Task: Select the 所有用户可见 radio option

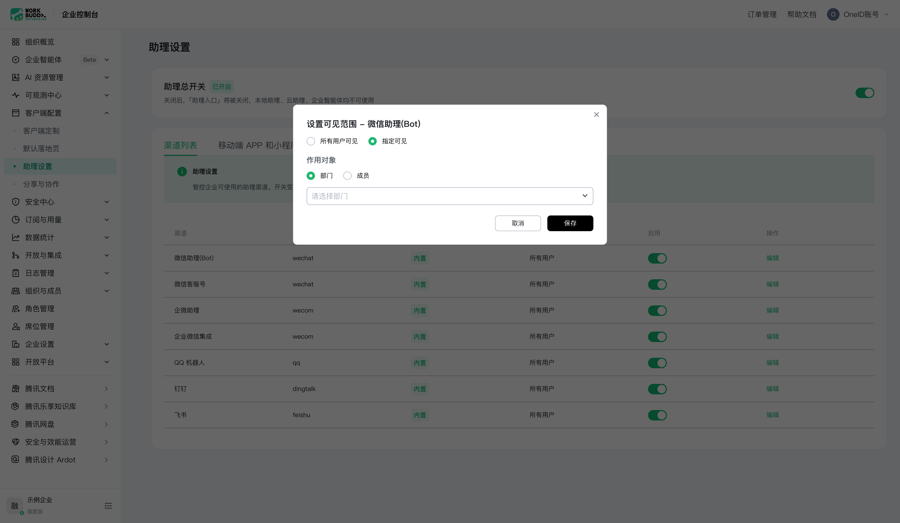Action: [x=311, y=141]
